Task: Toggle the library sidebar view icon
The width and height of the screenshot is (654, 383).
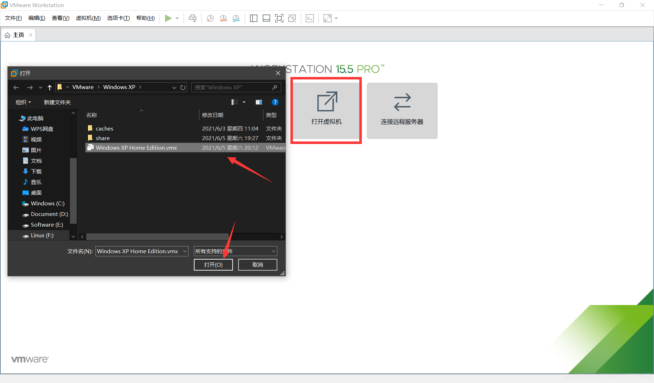Action: pos(254,18)
